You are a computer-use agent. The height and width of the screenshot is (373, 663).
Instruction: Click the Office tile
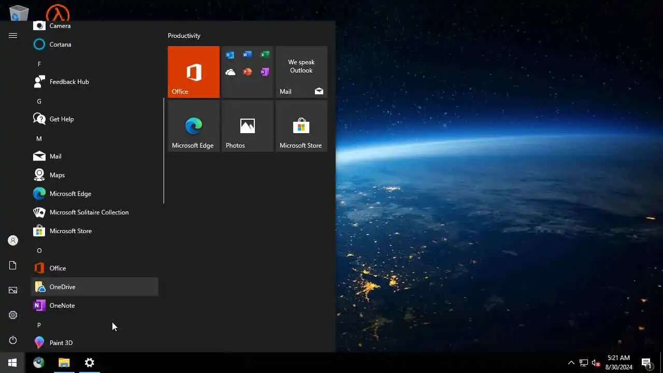pos(194,72)
